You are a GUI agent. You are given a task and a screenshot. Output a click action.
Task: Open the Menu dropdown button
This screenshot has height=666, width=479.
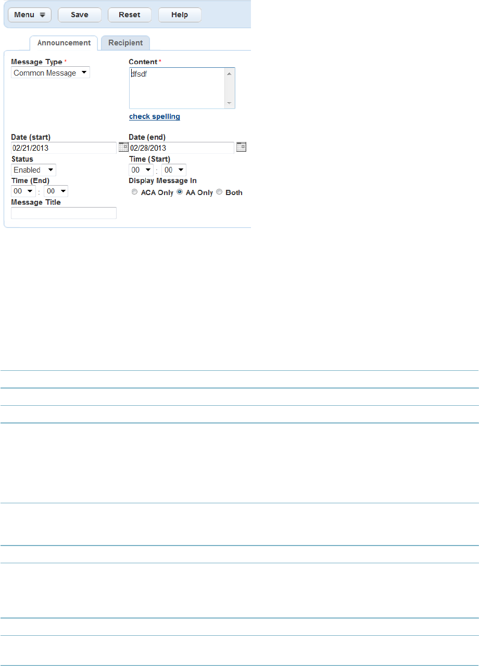point(30,15)
